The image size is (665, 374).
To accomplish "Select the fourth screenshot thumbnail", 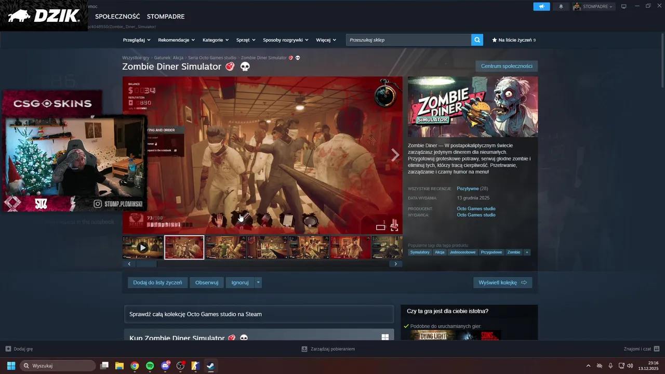I will pyautogui.click(x=267, y=248).
